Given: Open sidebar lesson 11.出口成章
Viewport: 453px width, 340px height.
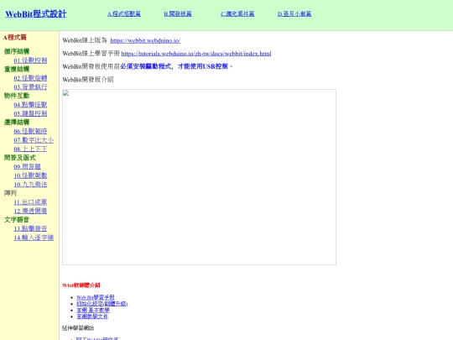Looking at the screenshot, I should pos(30,202).
